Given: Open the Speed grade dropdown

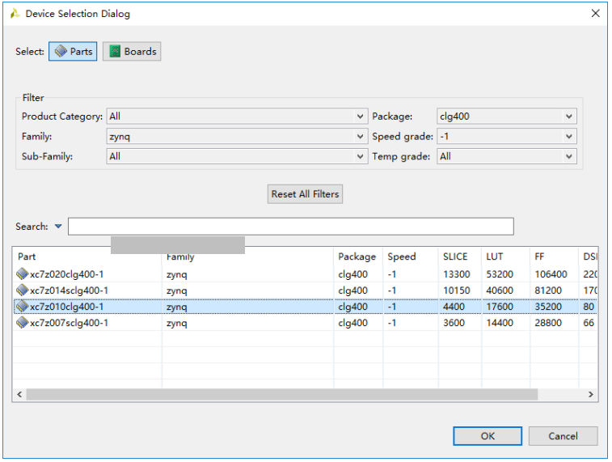Looking at the screenshot, I should [570, 137].
